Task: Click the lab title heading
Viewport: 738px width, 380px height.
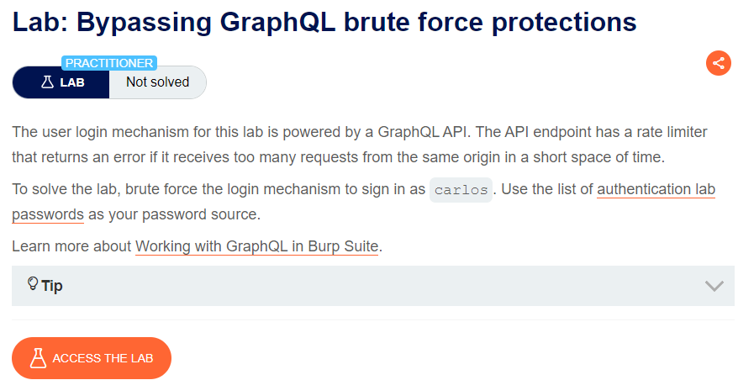Action: [x=324, y=22]
